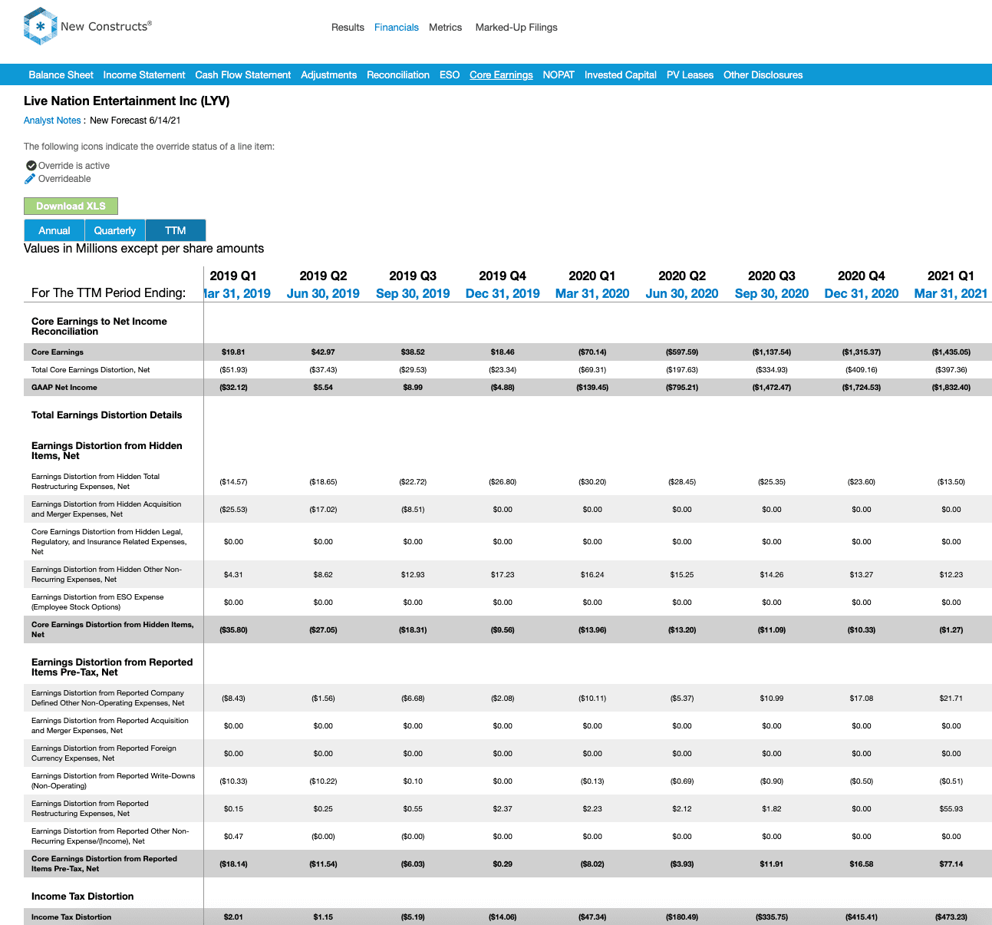Viewport: 992px width, 925px height.
Task: Click the Sep 30, 2020 period link
Action: (772, 293)
